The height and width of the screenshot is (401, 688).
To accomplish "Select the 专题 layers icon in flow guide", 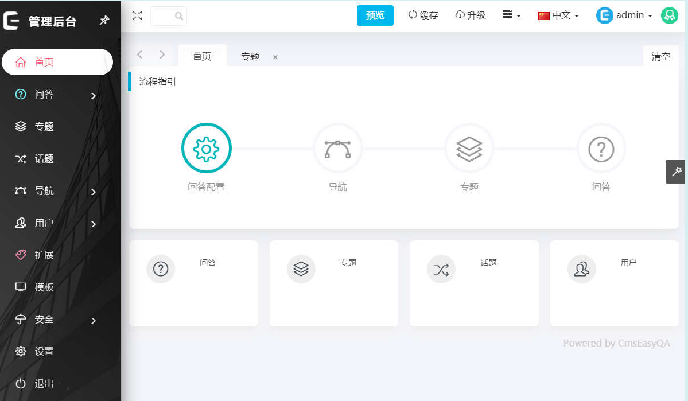I will click(x=469, y=148).
